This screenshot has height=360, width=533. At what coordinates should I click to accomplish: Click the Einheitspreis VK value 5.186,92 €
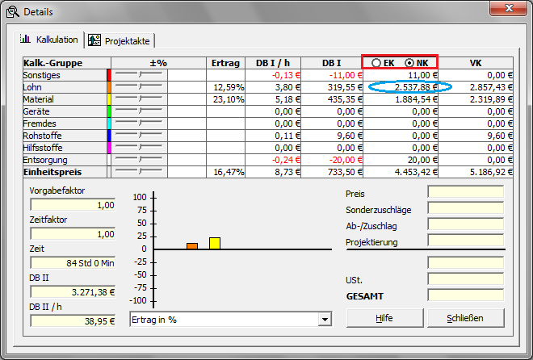click(491, 172)
